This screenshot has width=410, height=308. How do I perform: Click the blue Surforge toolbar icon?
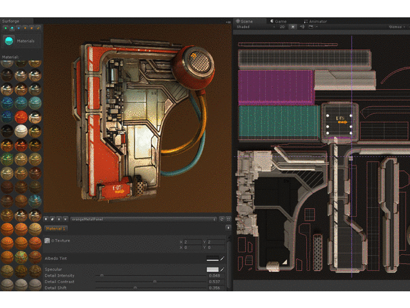[19, 28]
